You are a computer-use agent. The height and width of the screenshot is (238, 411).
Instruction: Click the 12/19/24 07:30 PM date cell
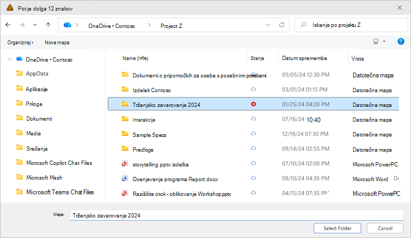(x=305, y=134)
